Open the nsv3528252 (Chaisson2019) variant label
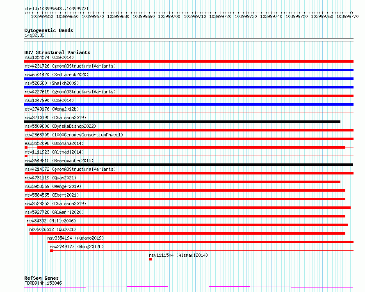365x292 pixels. [55, 204]
